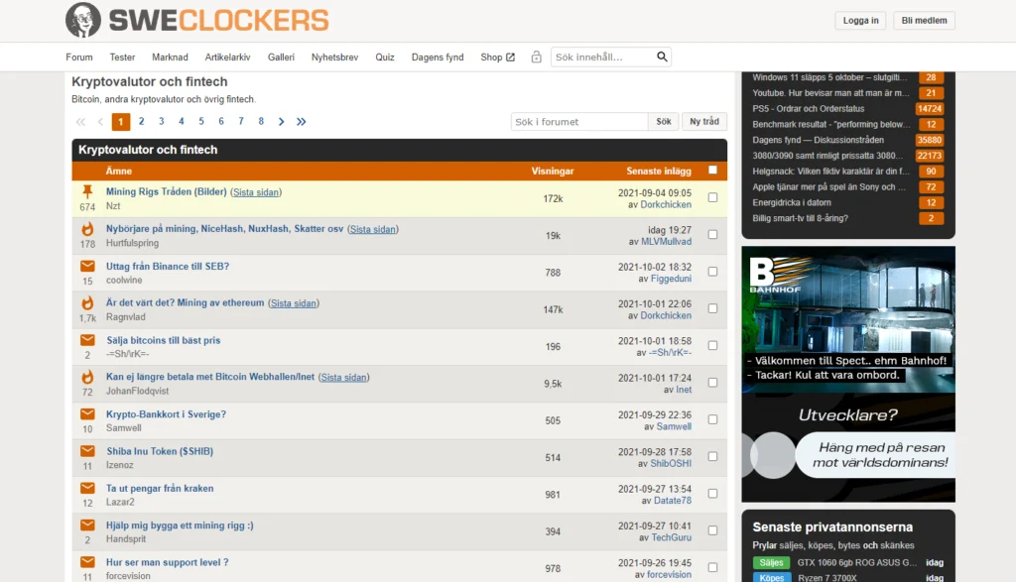Open Quiz in the navigation
The width and height of the screenshot is (1016, 582).
coord(385,57)
